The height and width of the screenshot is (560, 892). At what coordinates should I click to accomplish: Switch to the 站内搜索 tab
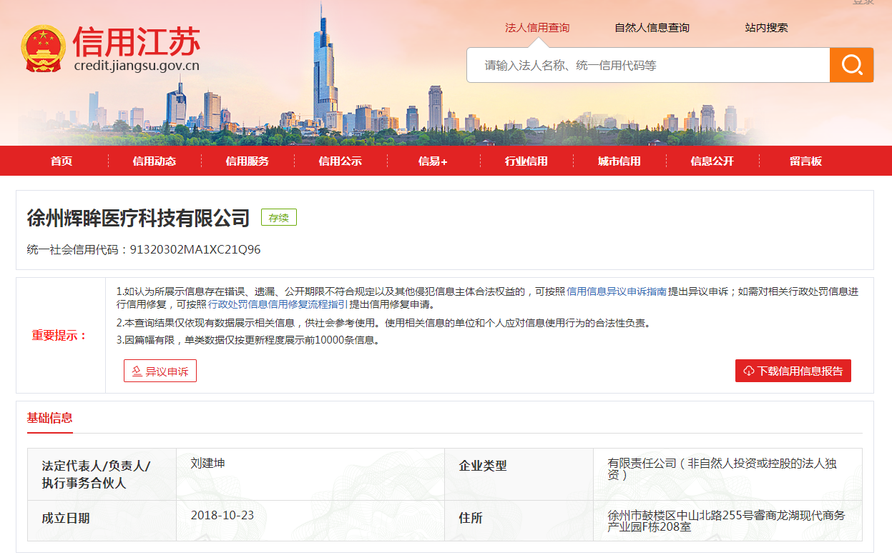coord(766,28)
